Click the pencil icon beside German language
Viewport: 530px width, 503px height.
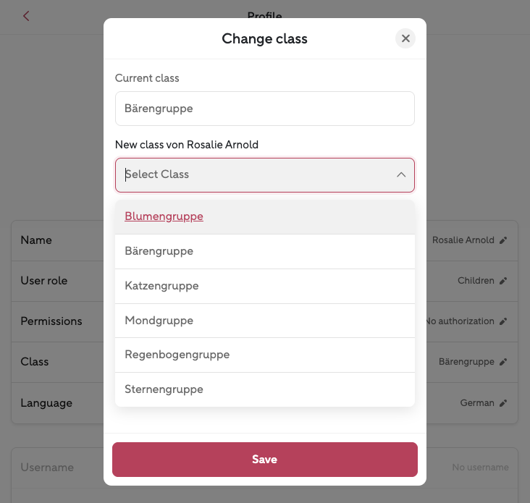point(504,403)
